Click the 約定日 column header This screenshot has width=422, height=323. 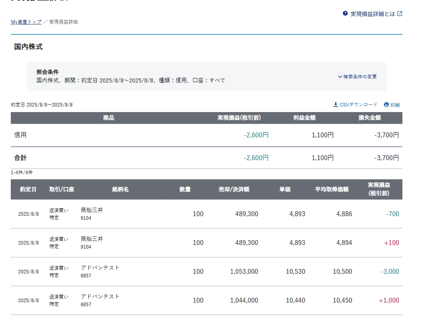28,189
